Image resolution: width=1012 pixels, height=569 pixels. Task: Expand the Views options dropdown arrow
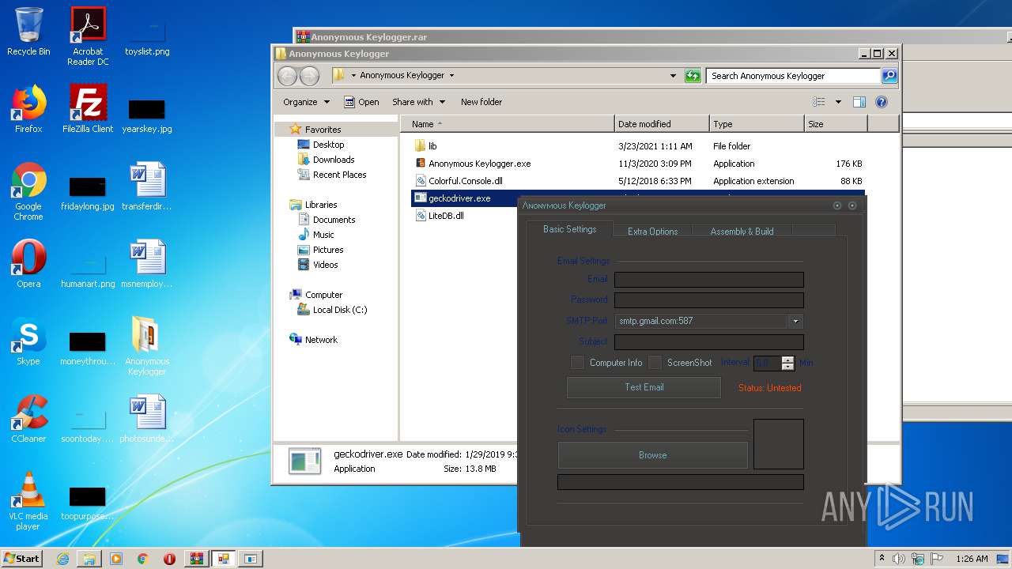click(x=838, y=102)
